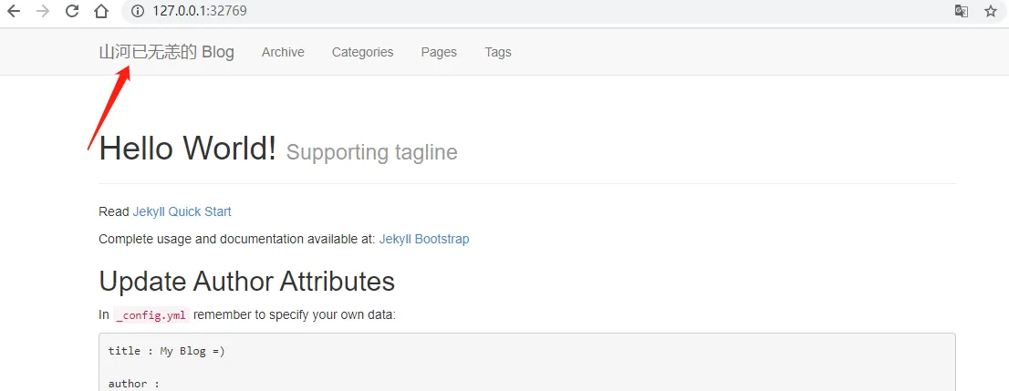Open the 山河已无恙的 Blog home link
The image size is (1009, 391).
[x=166, y=52]
